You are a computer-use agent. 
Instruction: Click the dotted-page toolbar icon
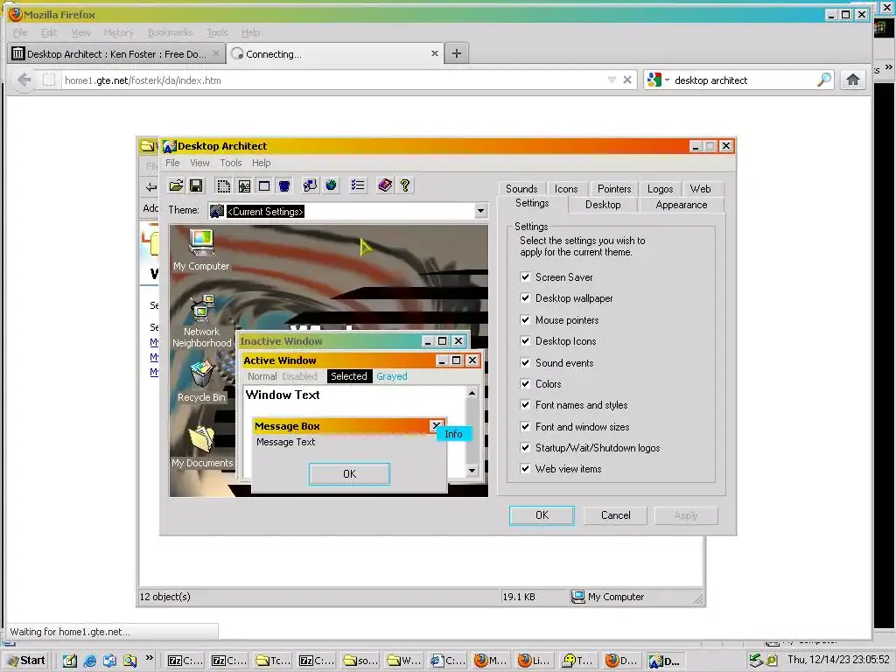click(x=223, y=185)
